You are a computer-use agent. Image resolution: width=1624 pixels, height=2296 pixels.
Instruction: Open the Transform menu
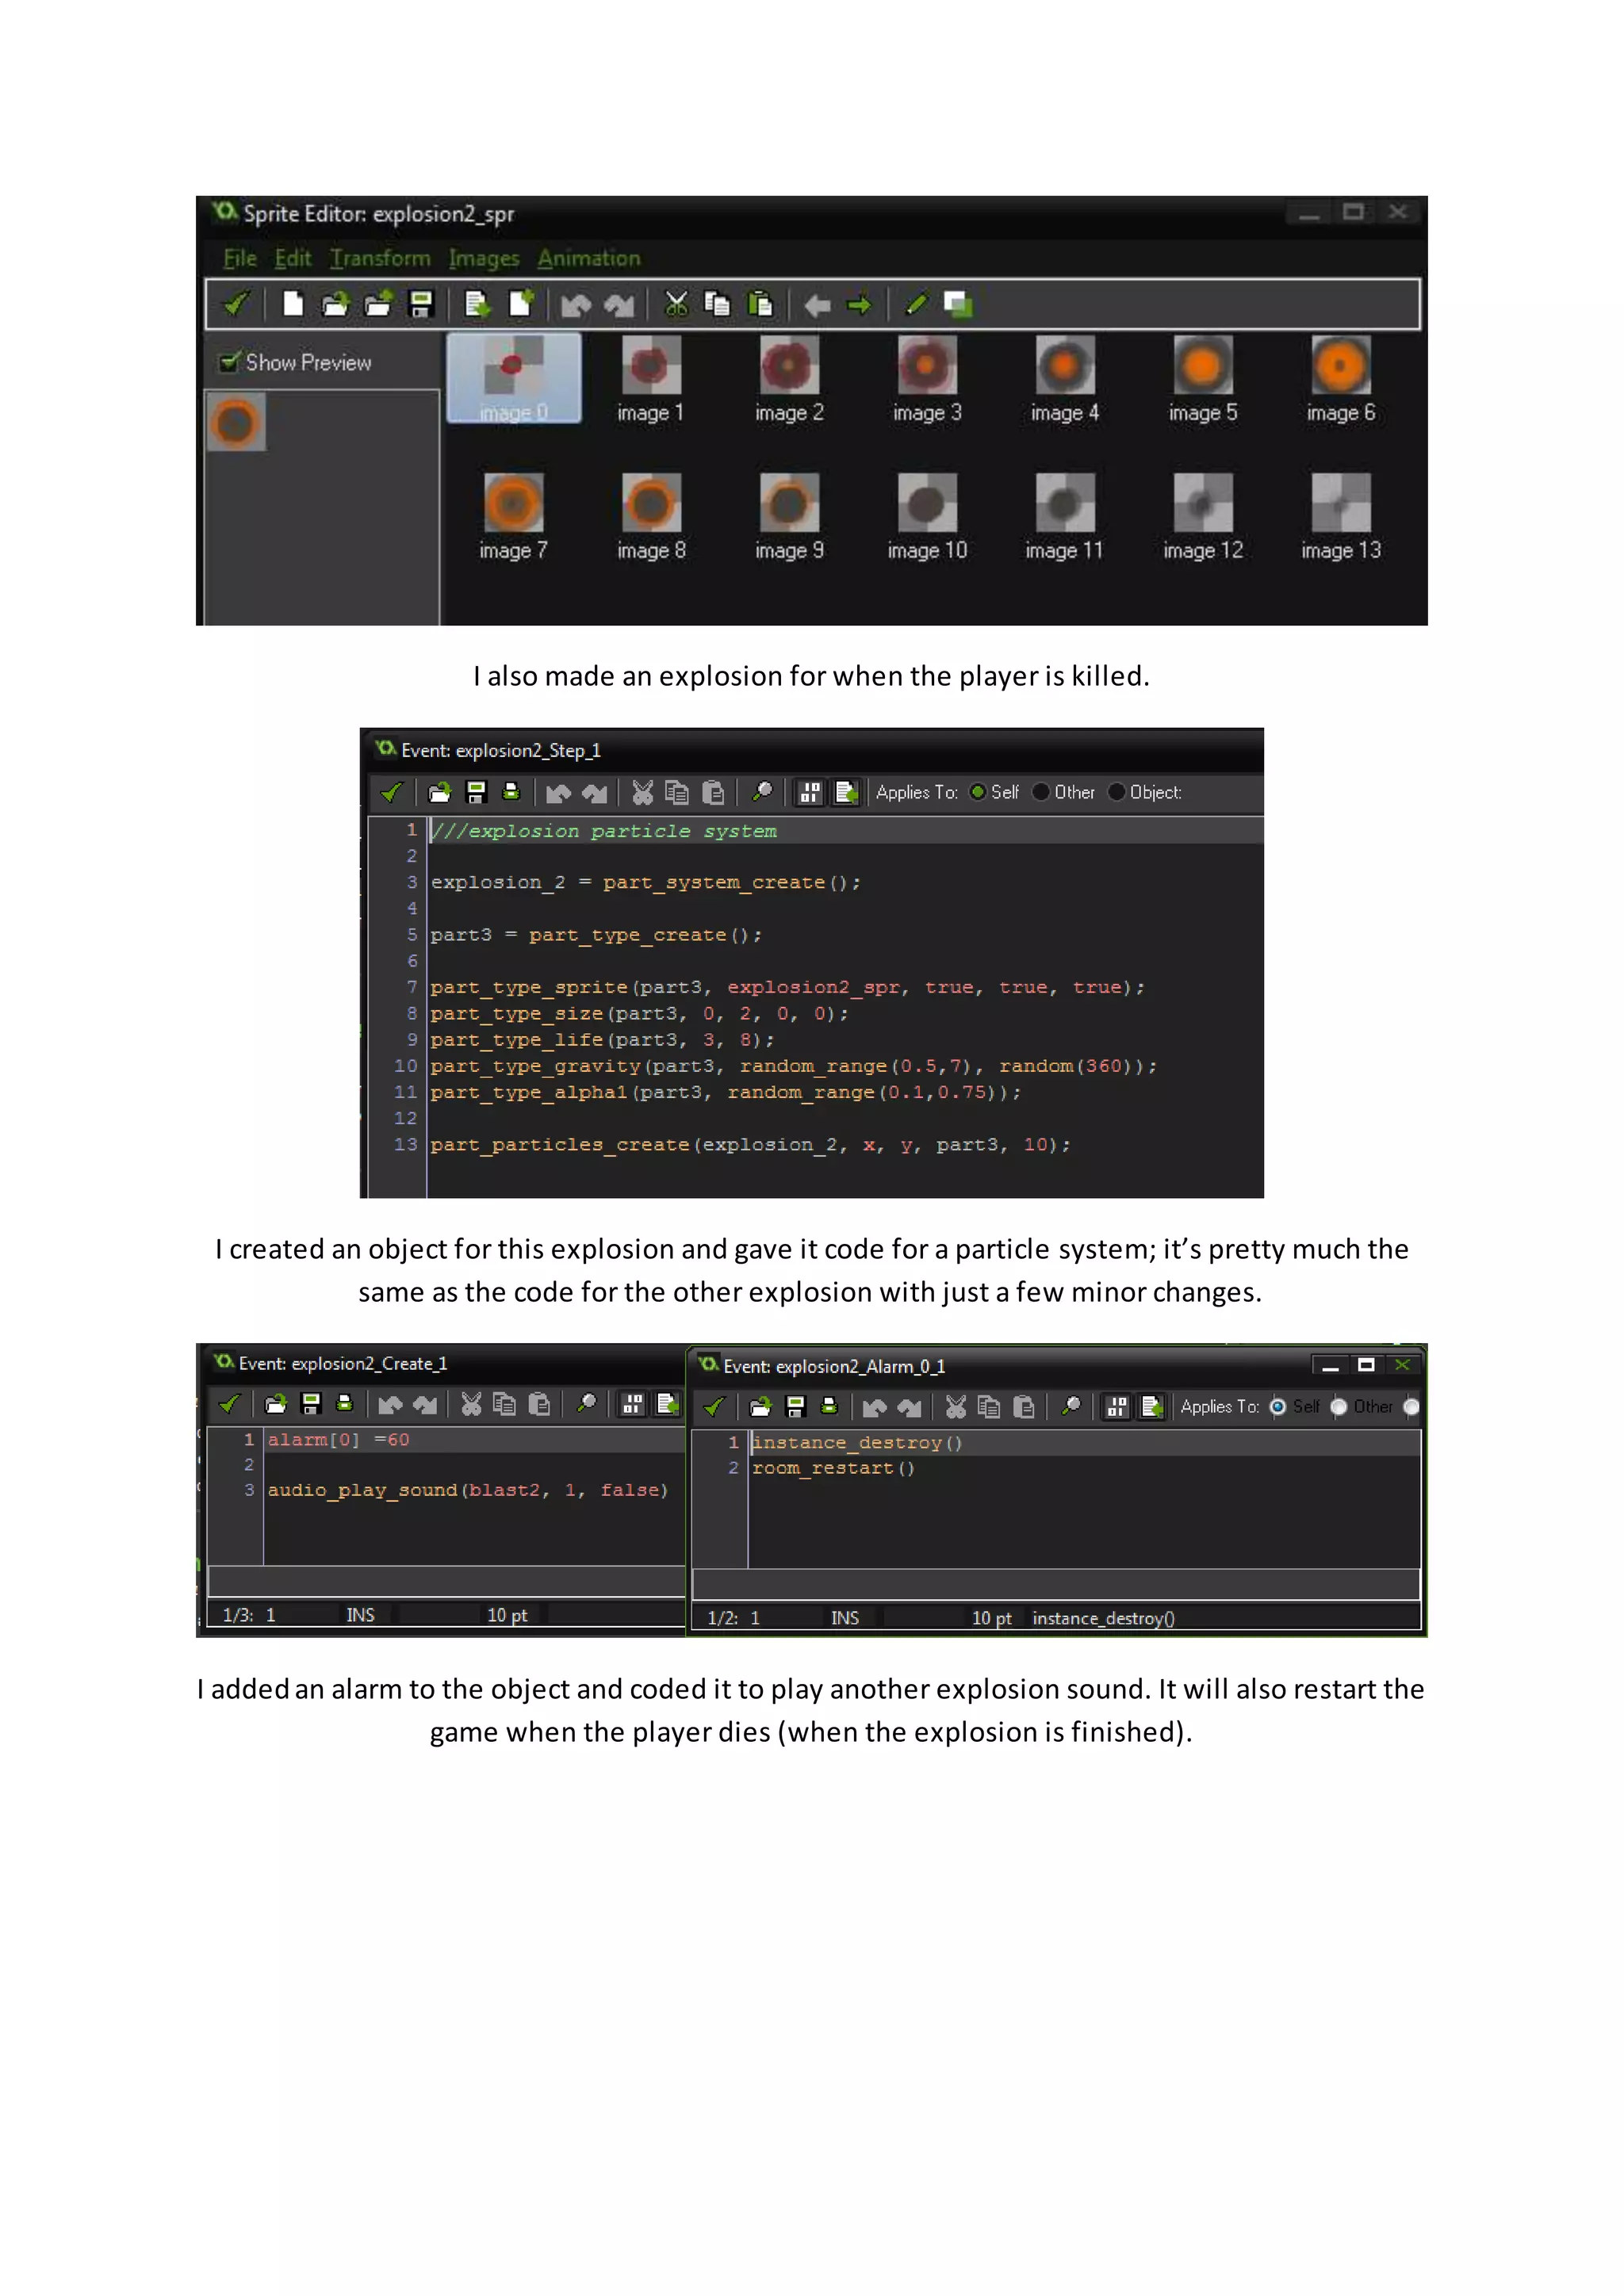[380, 259]
